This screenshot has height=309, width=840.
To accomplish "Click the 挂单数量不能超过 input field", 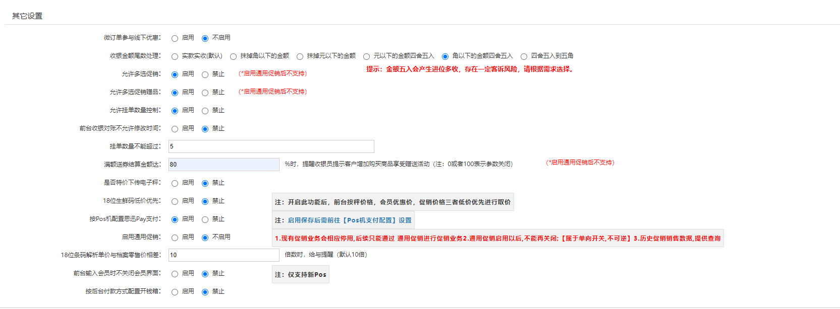I will (x=271, y=146).
